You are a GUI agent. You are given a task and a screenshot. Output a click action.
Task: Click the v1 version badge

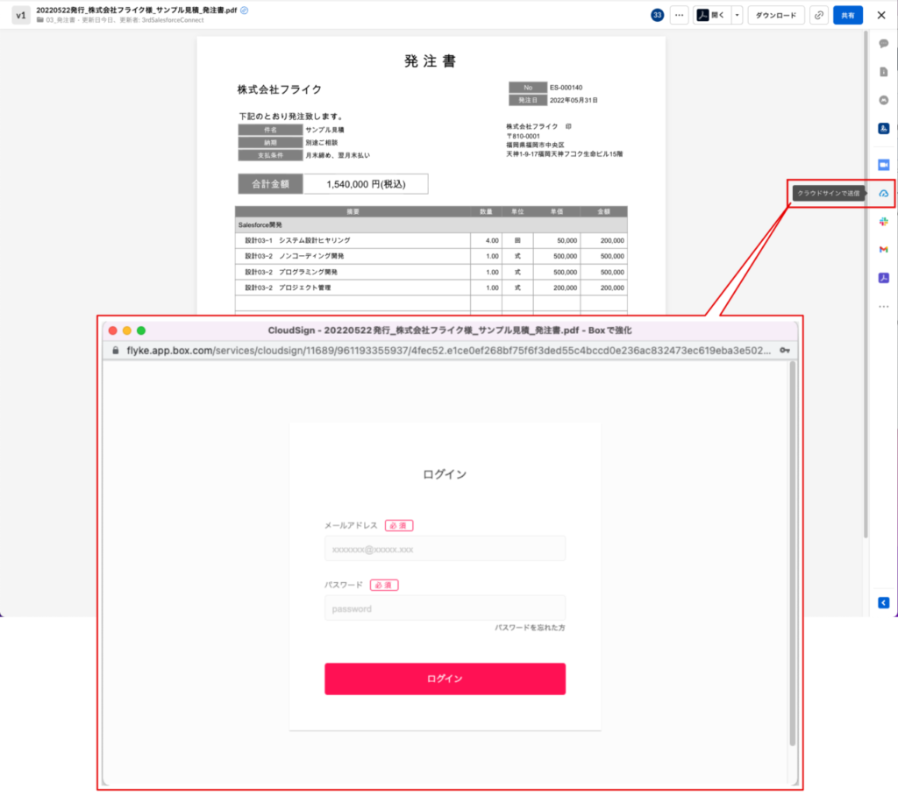(x=21, y=16)
